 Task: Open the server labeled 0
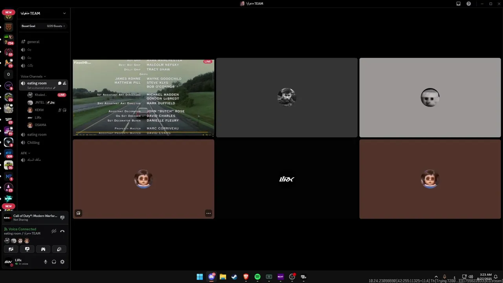click(9, 74)
